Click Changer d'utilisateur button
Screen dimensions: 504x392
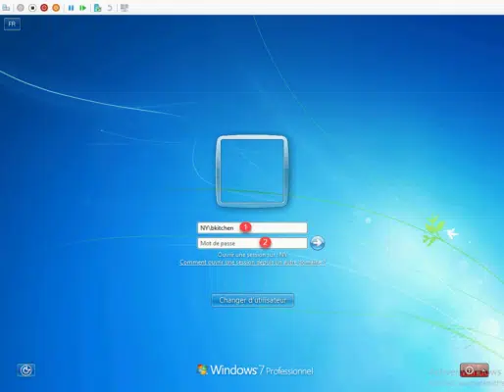pyautogui.click(x=253, y=300)
